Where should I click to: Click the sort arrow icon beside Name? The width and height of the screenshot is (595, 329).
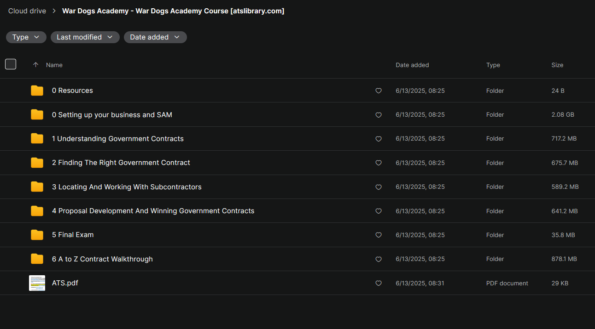click(x=35, y=65)
